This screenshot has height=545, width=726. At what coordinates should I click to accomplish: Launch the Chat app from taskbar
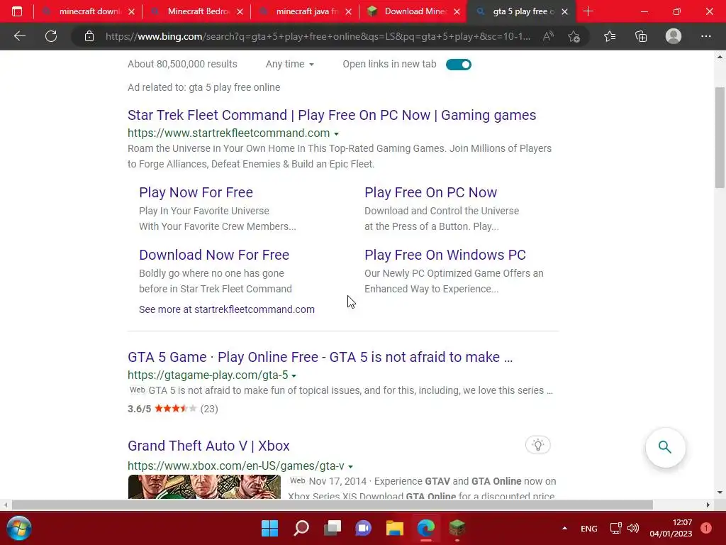(x=364, y=528)
